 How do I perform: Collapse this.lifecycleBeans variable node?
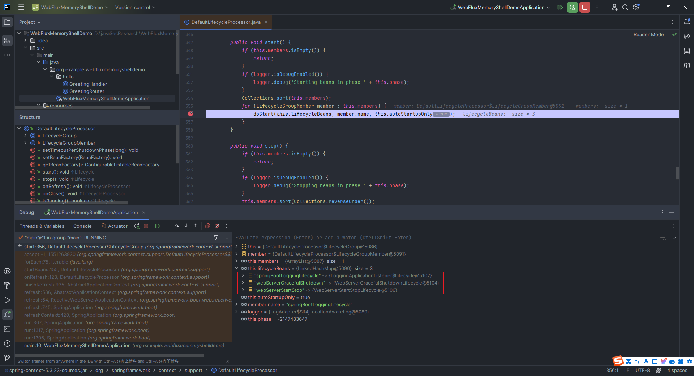click(x=237, y=268)
